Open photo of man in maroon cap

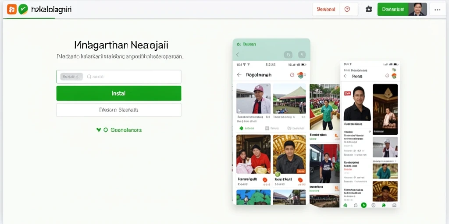tap(253, 98)
